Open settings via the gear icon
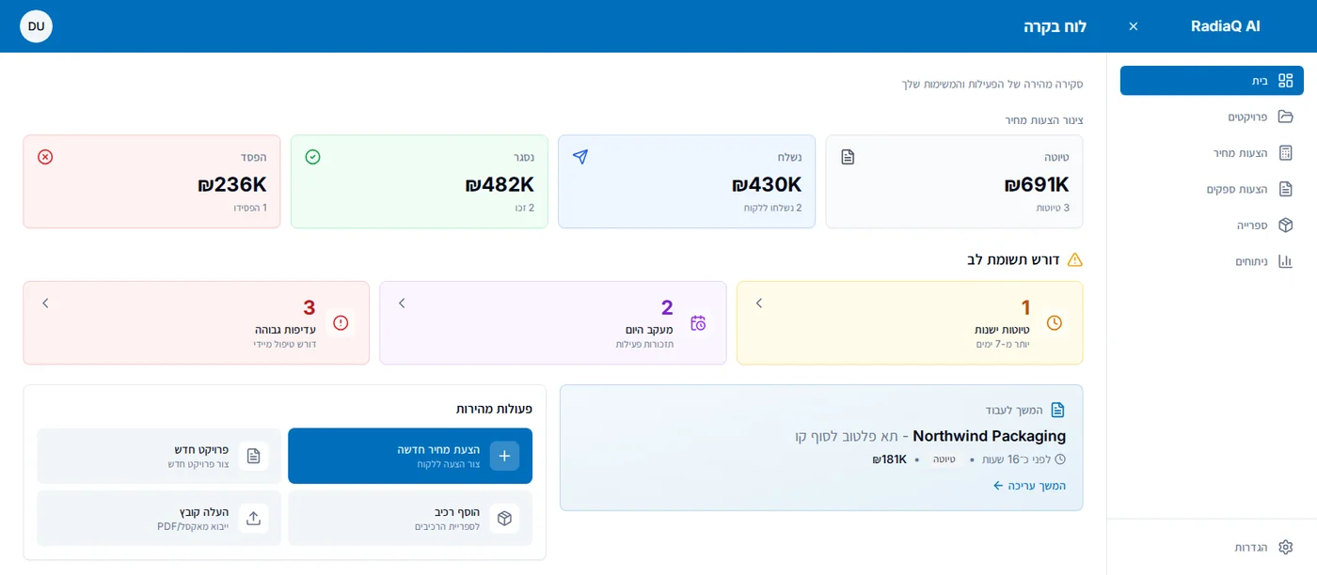 [1285, 547]
